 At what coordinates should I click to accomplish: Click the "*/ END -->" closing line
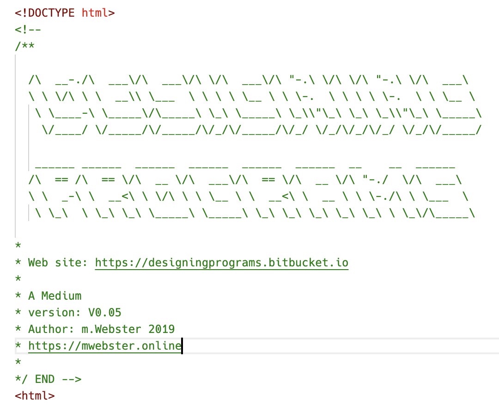[x=48, y=379]
